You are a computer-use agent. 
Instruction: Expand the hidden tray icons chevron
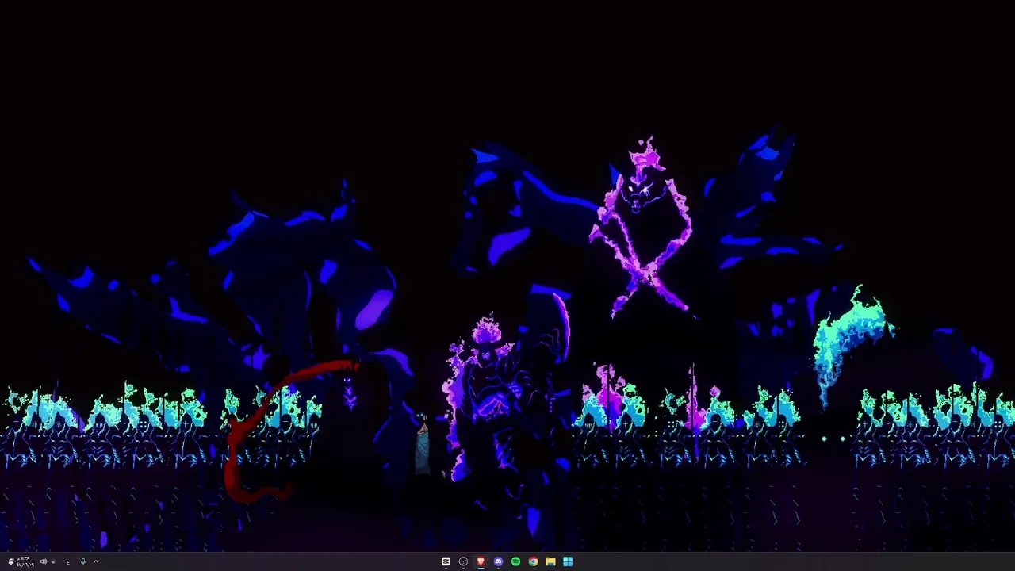click(x=96, y=561)
